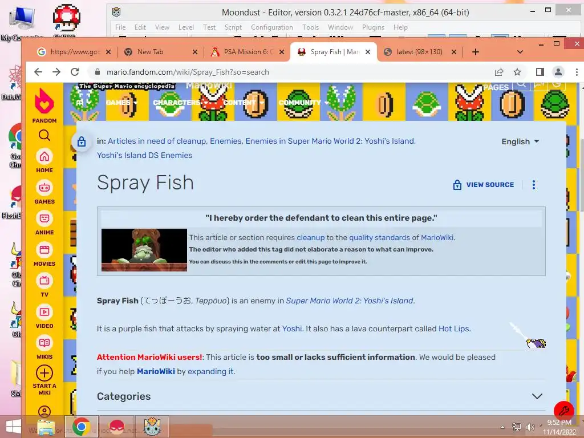This screenshot has height=438, width=584.
Task: Click the Windows Start button
Action: click(x=14, y=427)
